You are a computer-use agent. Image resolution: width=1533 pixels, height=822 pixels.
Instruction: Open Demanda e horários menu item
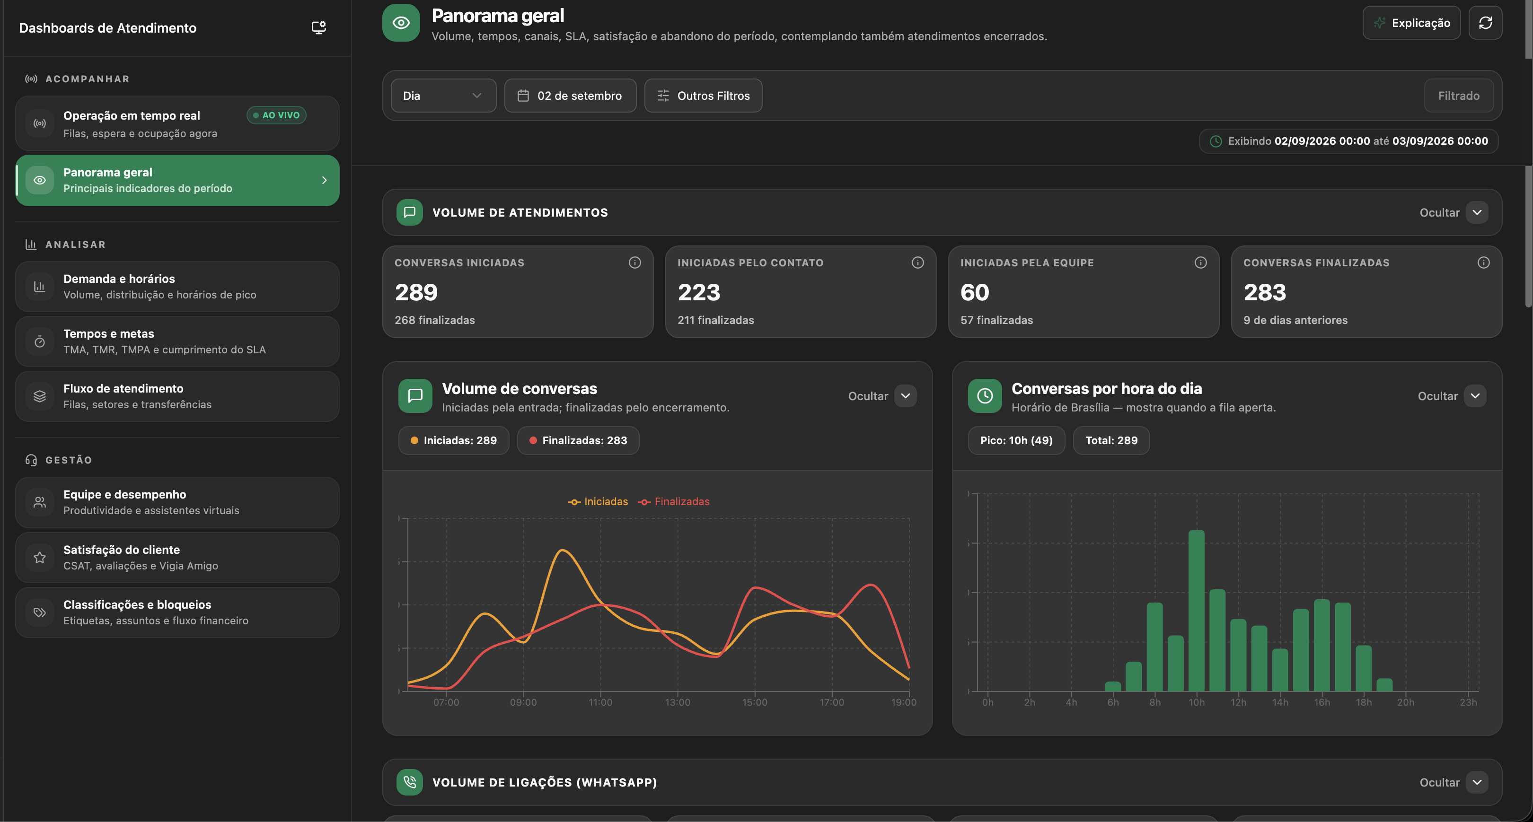177,287
